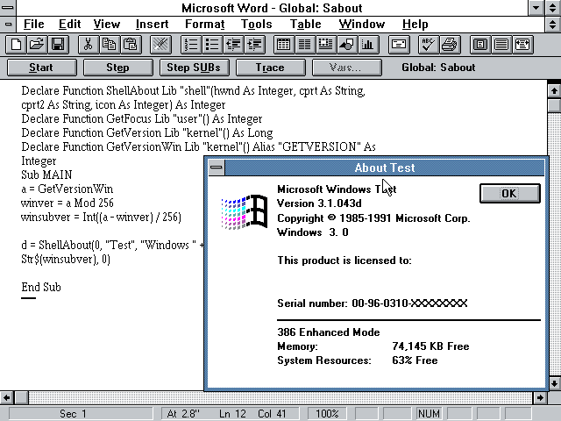Viewport: 561px width, 421px height.
Task: Click the greyed-out Vars... button
Action: click(x=347, y=68)
